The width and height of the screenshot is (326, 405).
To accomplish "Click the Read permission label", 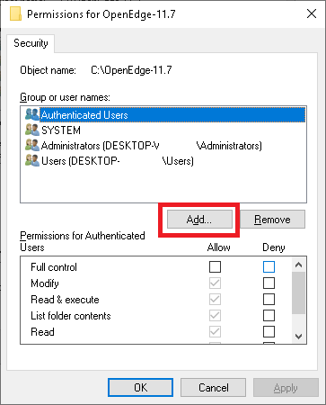I will pos(42,332).
